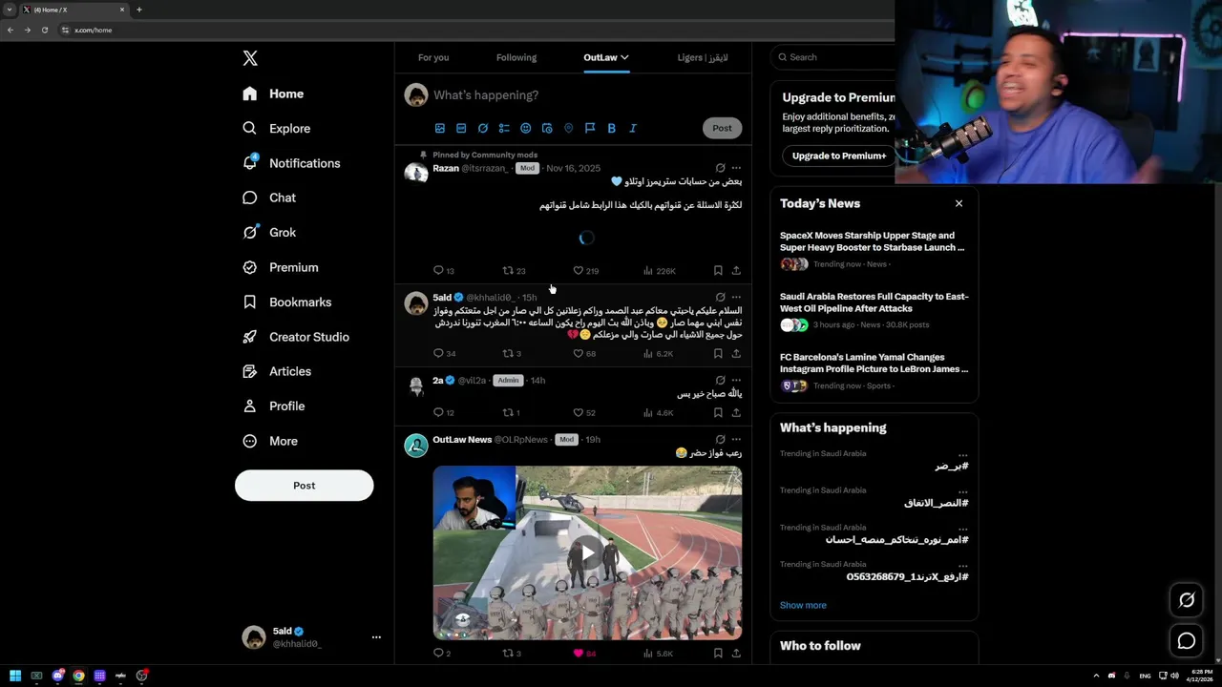The height and width of the screenshot is (687, 1222).
Task: Click the gray Post button in composer
Action: [x=722, y=128]
